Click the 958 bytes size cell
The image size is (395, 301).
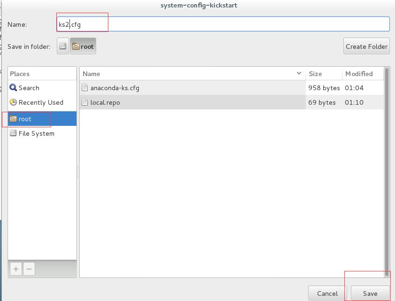[x=324, y=88]
